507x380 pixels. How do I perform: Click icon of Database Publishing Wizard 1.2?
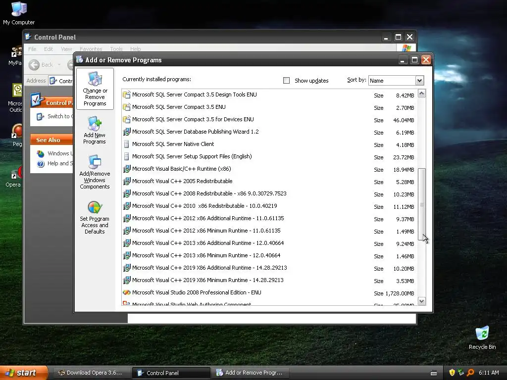pyautogui.click(x=127, y=132)
